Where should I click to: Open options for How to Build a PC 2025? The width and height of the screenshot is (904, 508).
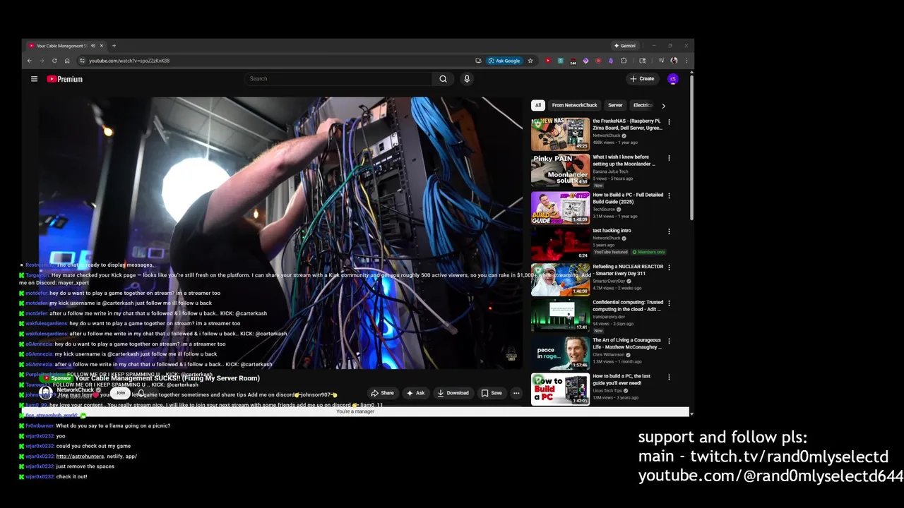point(669,195)
